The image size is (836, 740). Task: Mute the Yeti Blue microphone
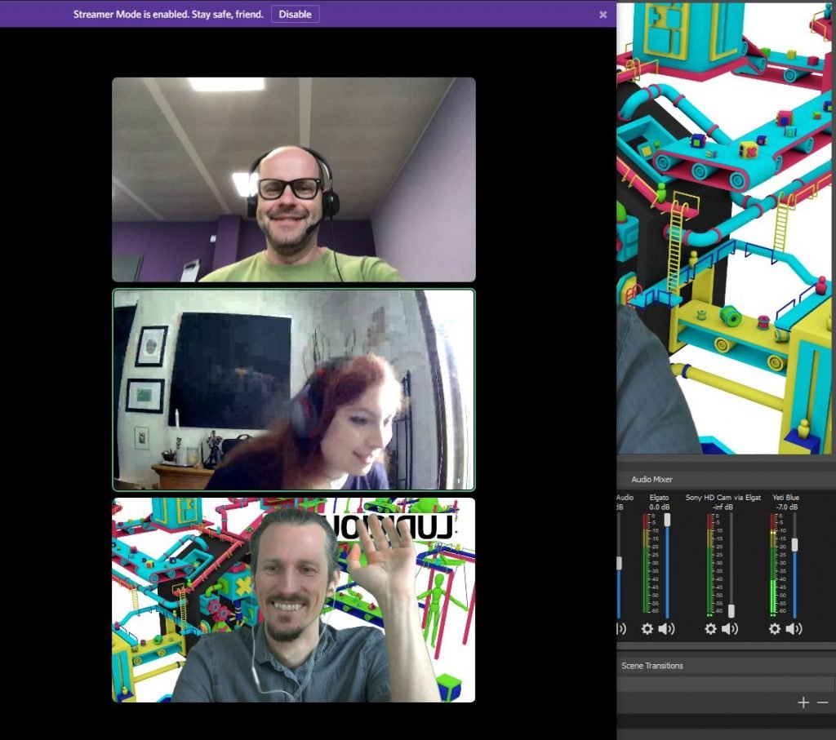click(x=793, y=629)
